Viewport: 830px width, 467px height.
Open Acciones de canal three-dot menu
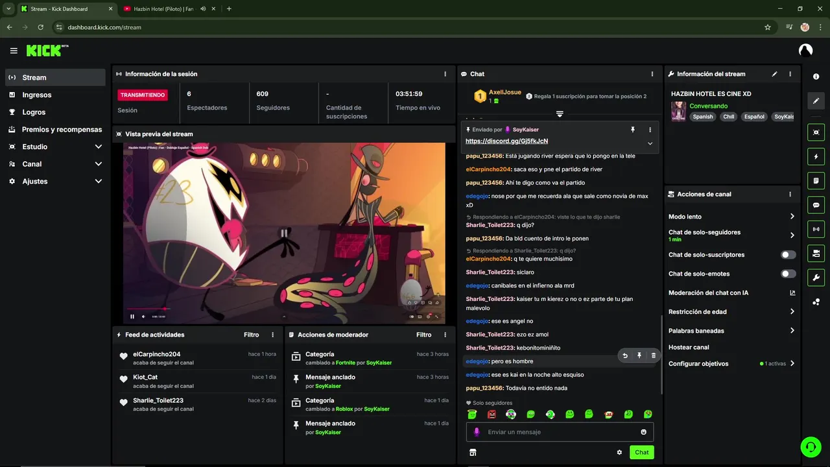coord(790,194)
